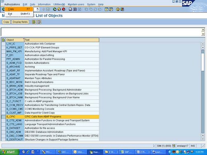The image size is (207, 155).
Task: Click the Object column header
Action: pyautogui.click(x=15, y=40)
